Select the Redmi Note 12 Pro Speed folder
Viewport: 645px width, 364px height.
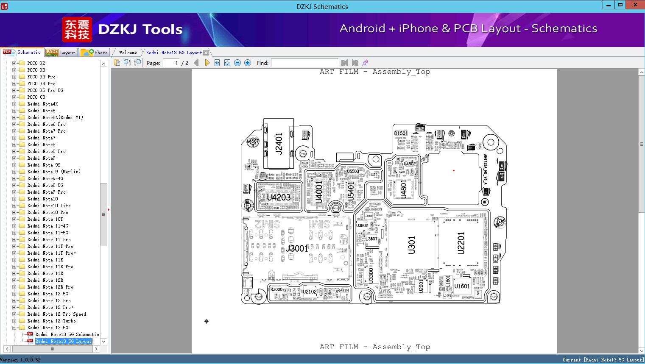click(x=57, y=314)
